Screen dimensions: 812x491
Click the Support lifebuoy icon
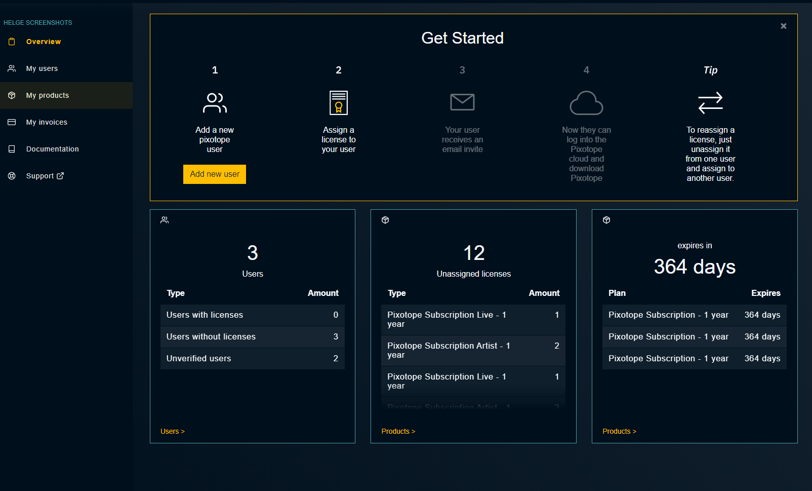12,176
